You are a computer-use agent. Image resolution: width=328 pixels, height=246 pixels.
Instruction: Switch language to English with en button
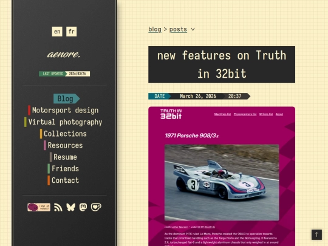pos(57,32)
